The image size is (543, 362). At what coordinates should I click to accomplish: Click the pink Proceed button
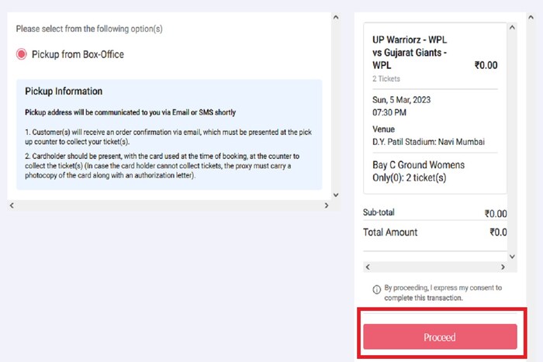click(440, 336)
